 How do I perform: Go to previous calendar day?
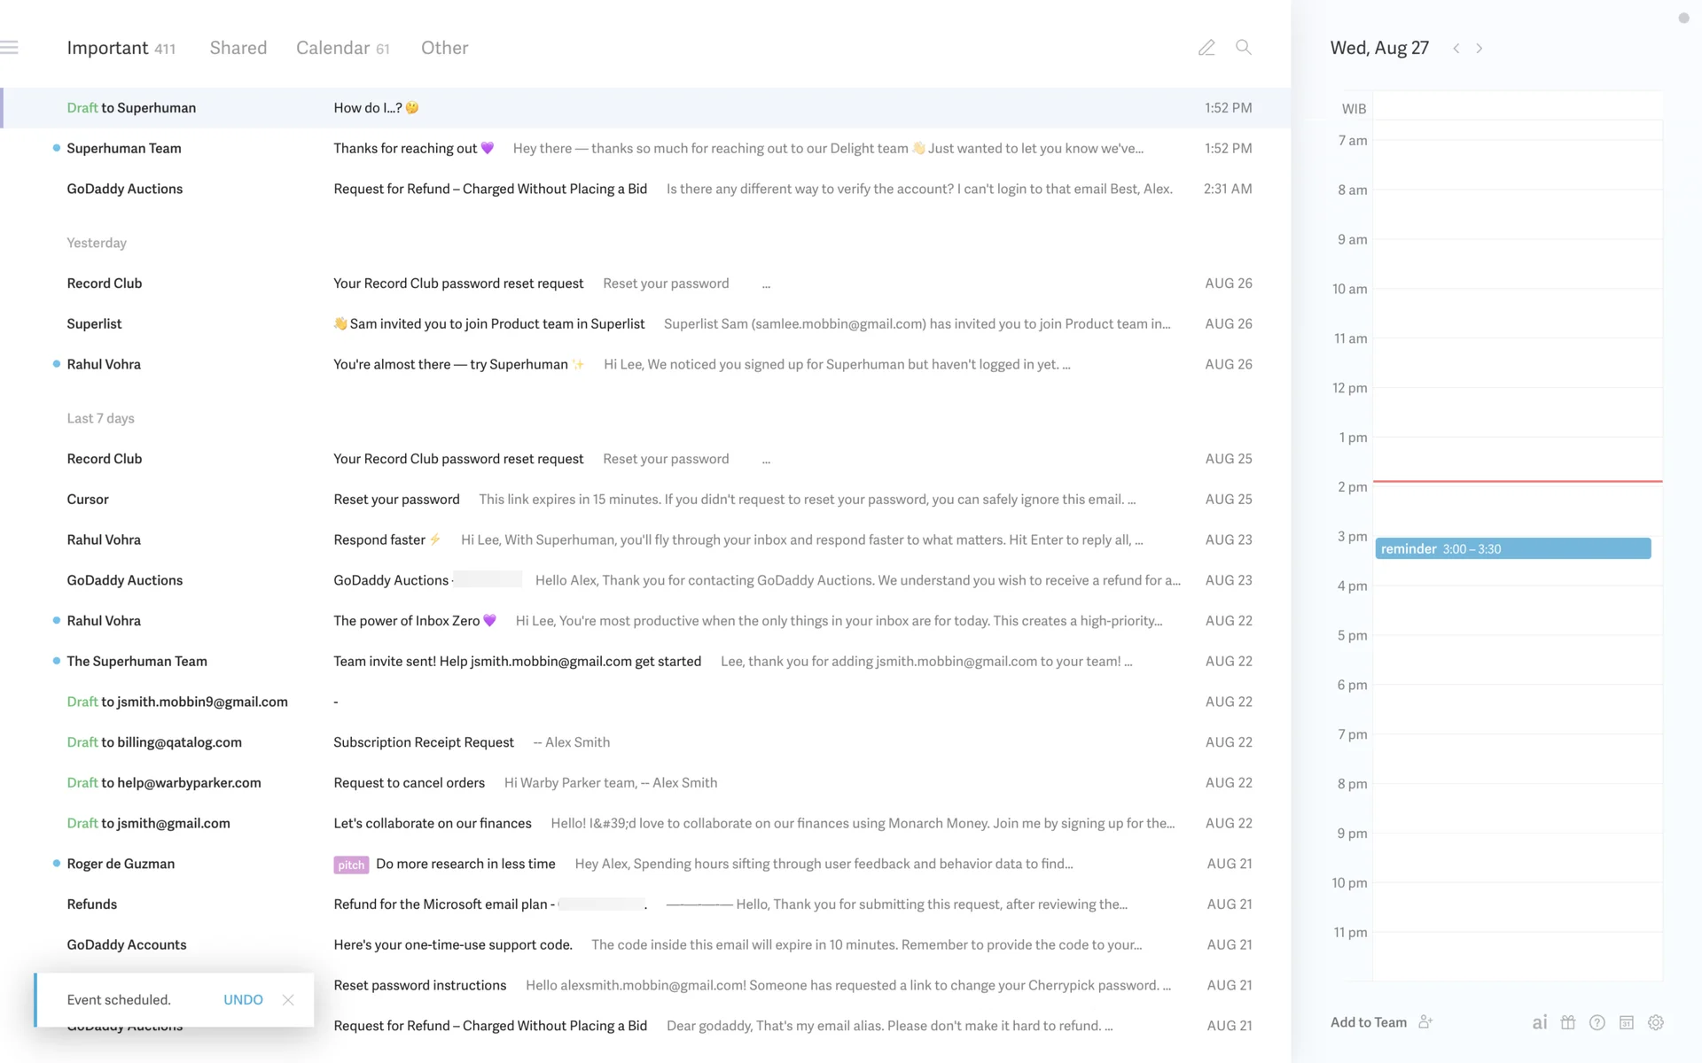coord(1456,49)
